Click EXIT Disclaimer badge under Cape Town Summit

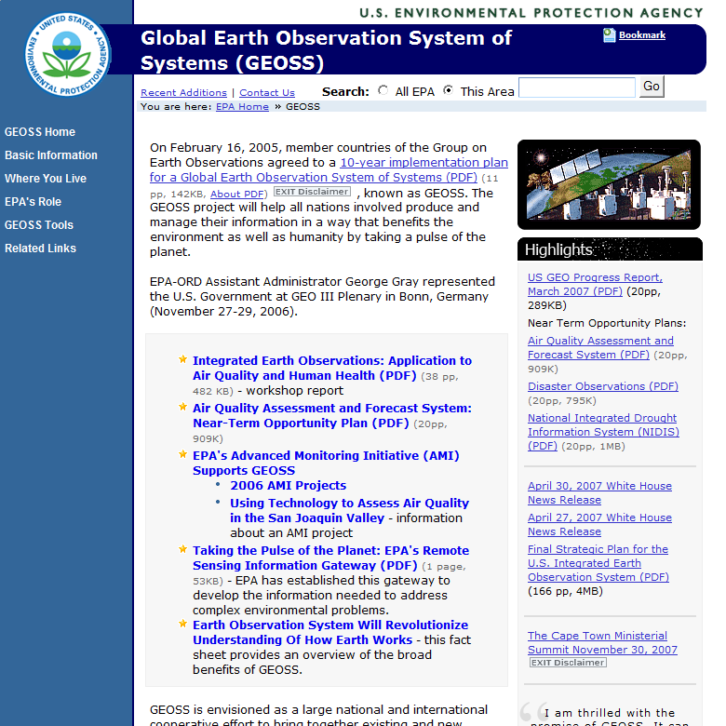568,663
